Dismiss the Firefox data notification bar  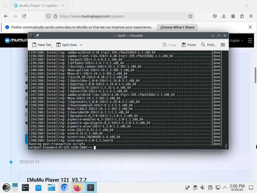pos(250,27)
